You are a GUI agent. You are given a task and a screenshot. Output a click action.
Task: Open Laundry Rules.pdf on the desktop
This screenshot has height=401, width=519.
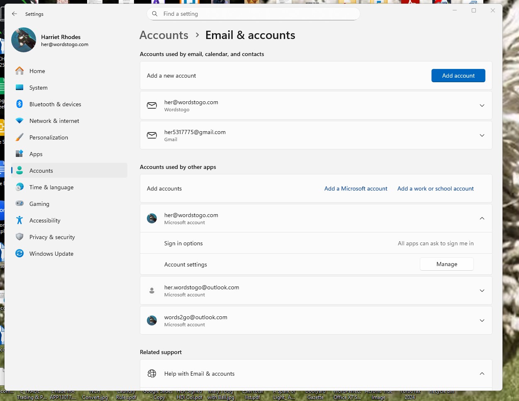click(x=127, y=394)
